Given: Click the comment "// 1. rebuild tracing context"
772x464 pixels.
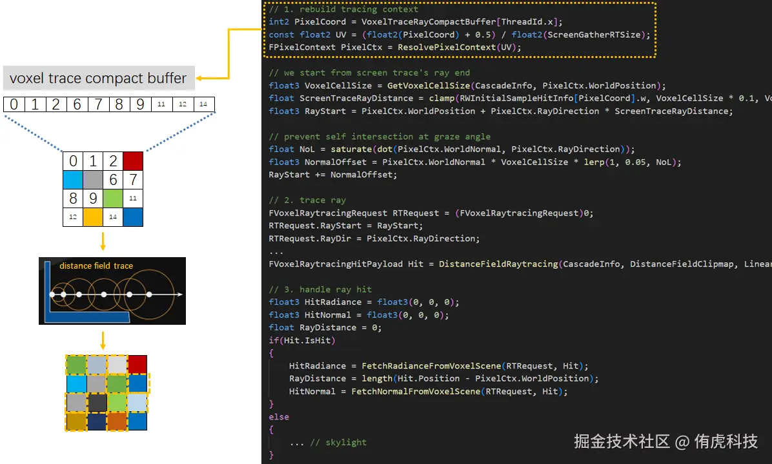Looking at the screenshot, I should click(x=343, y=9).
